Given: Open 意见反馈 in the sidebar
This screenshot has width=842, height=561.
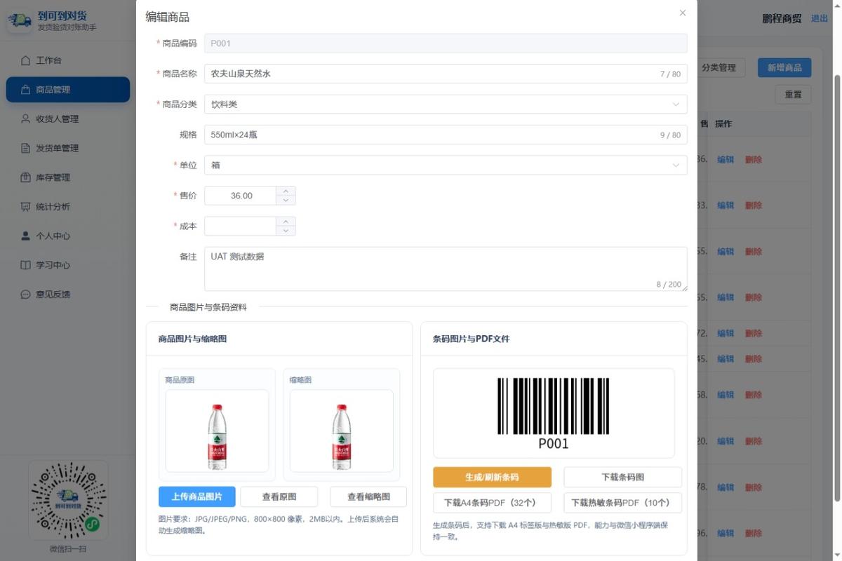Looking at the screenshot, I should [x=68, y=295].
